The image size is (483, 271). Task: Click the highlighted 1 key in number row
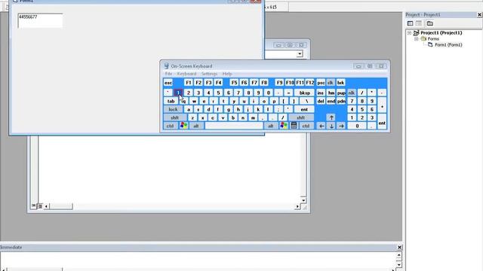click(178, 93)
